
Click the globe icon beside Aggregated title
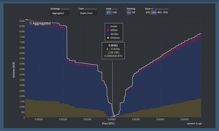(x=31, y=23)
